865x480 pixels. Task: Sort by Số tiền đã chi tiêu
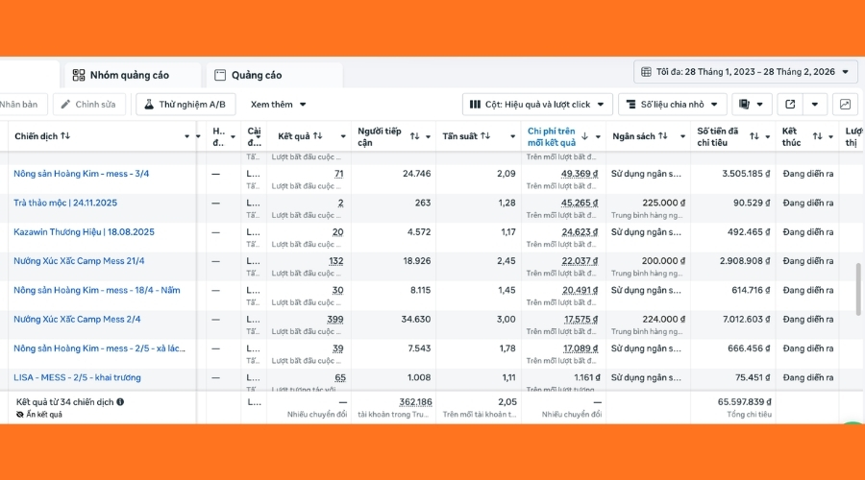(754, 136)
